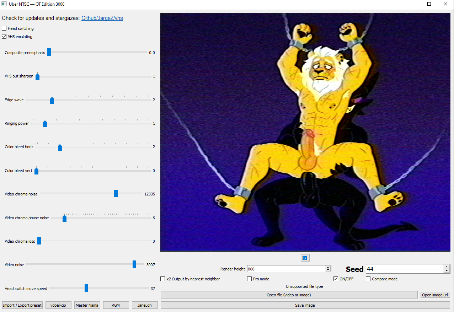Click the Color bleed vert slider handle

[x=36, y=171]
